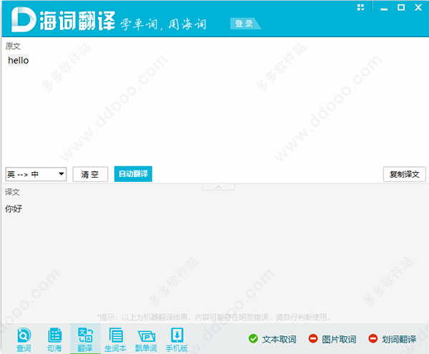
Task: Click the 原文 label
Action: click(x=13, y=46)
